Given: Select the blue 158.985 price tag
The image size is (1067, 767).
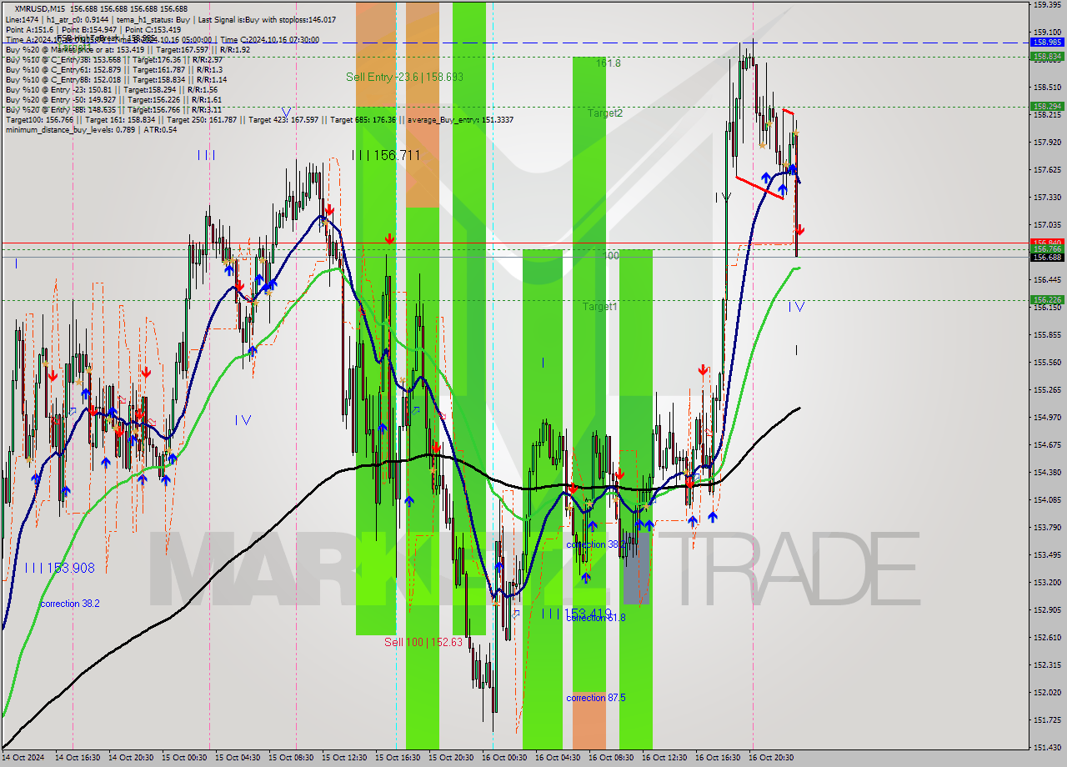Looking at the screenshot, I should tap(1047, 42).
